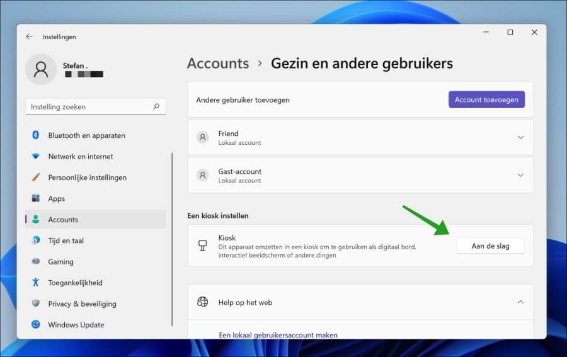
Task: Click the Tijd en taal clock icon
Action: [x=35, y=240]
